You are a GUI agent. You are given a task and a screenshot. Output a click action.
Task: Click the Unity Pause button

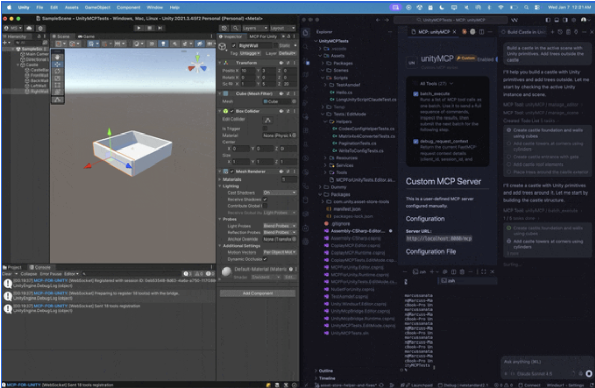150,28
